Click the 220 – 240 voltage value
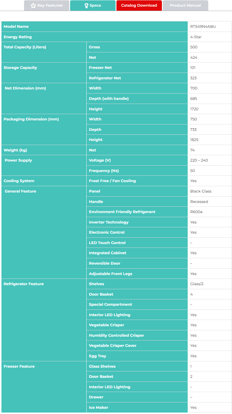This screenshot has height=414, width=232. coord(199,160)
